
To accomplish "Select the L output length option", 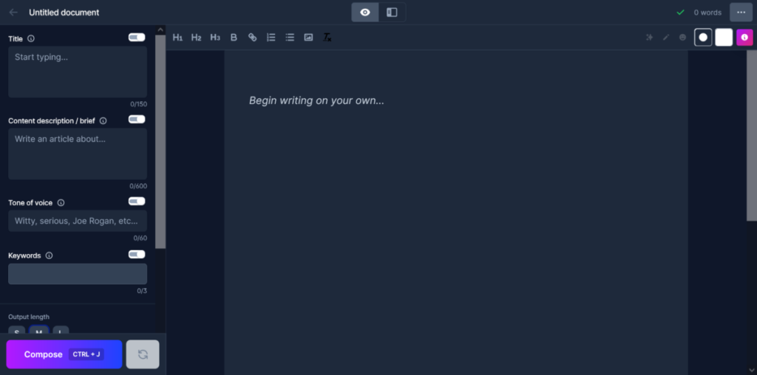I will (x=61, y=331).
